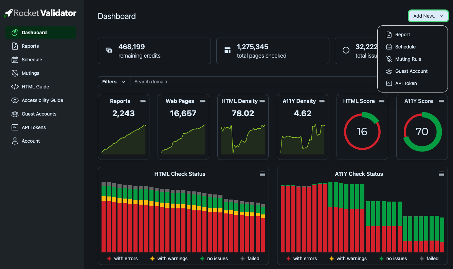Viewport: 453px width, 269px height.
Task: Toggle 'no issues' series in A11Y Check Status
Action: pos(393,258)
